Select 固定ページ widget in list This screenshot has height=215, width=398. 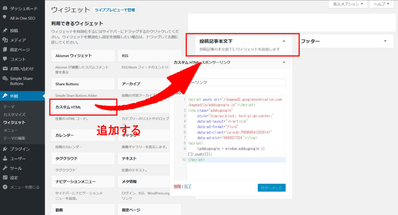tap(149, 210)
